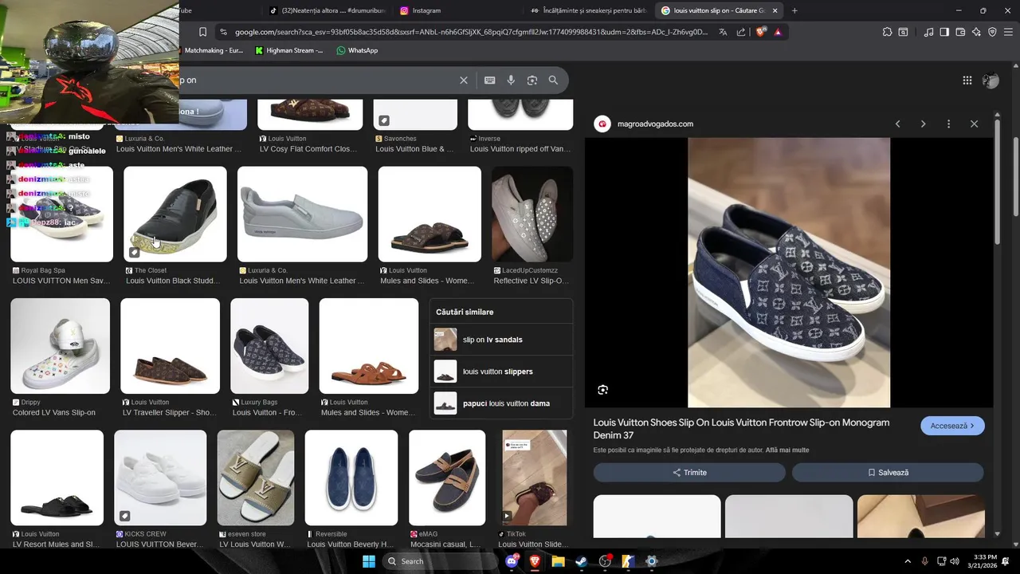
Task: Clear the search box with the X icon
Action: coord(464,80)
